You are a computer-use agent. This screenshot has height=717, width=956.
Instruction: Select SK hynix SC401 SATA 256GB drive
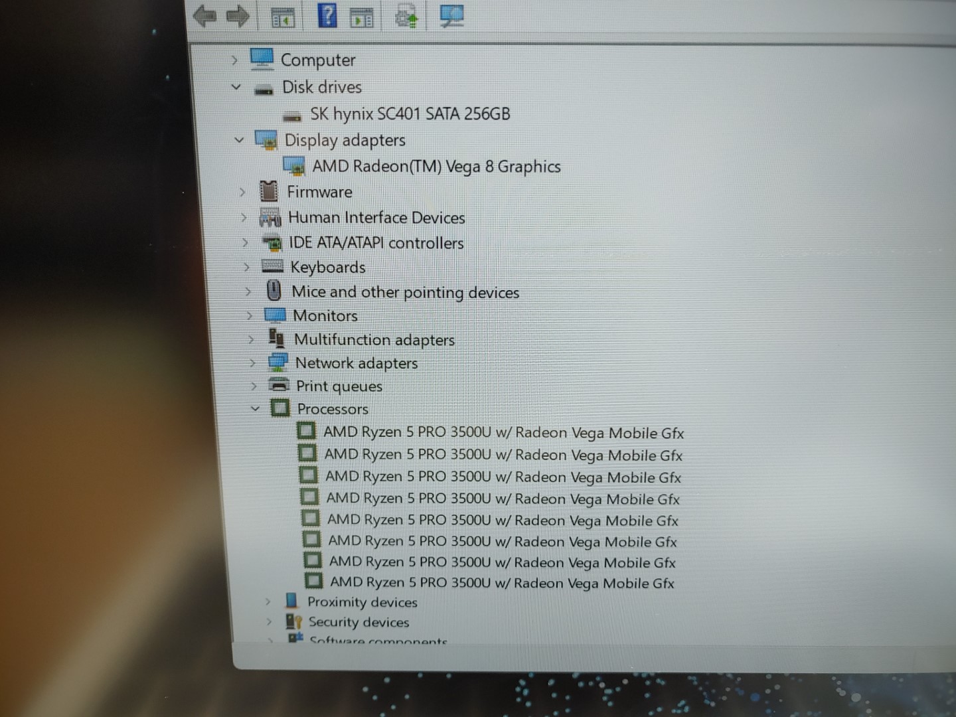coord(410,114)
